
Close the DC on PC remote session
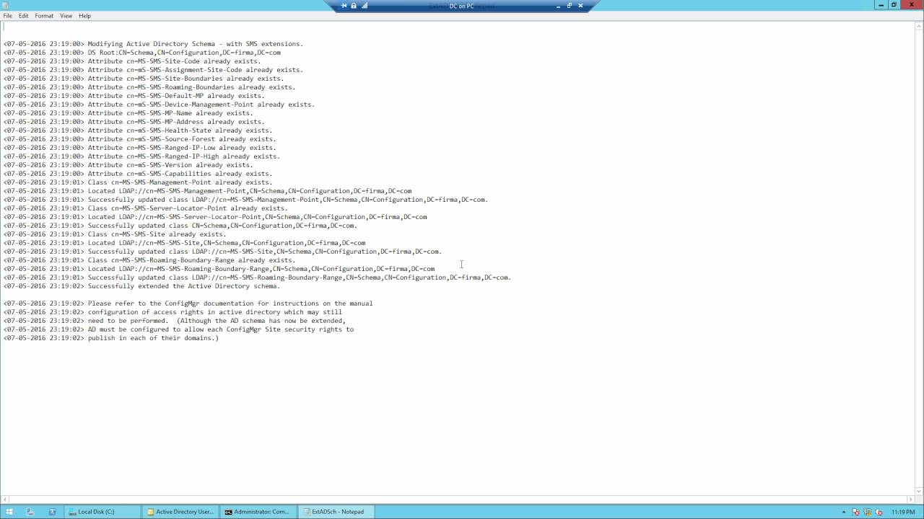coord(580,6)
